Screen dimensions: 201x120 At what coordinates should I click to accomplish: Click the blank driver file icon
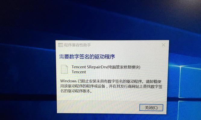pos(64,69)
